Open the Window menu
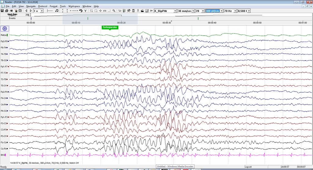313x170 pixels. coord(87,6)
